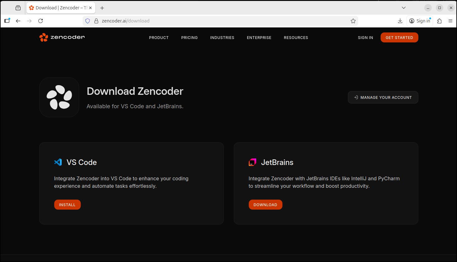This screenshot has height=262, width=457.
Task: Click MANAGE YOUR ACCOUNT
Action: pyautogui.click(x=383, y=97)
